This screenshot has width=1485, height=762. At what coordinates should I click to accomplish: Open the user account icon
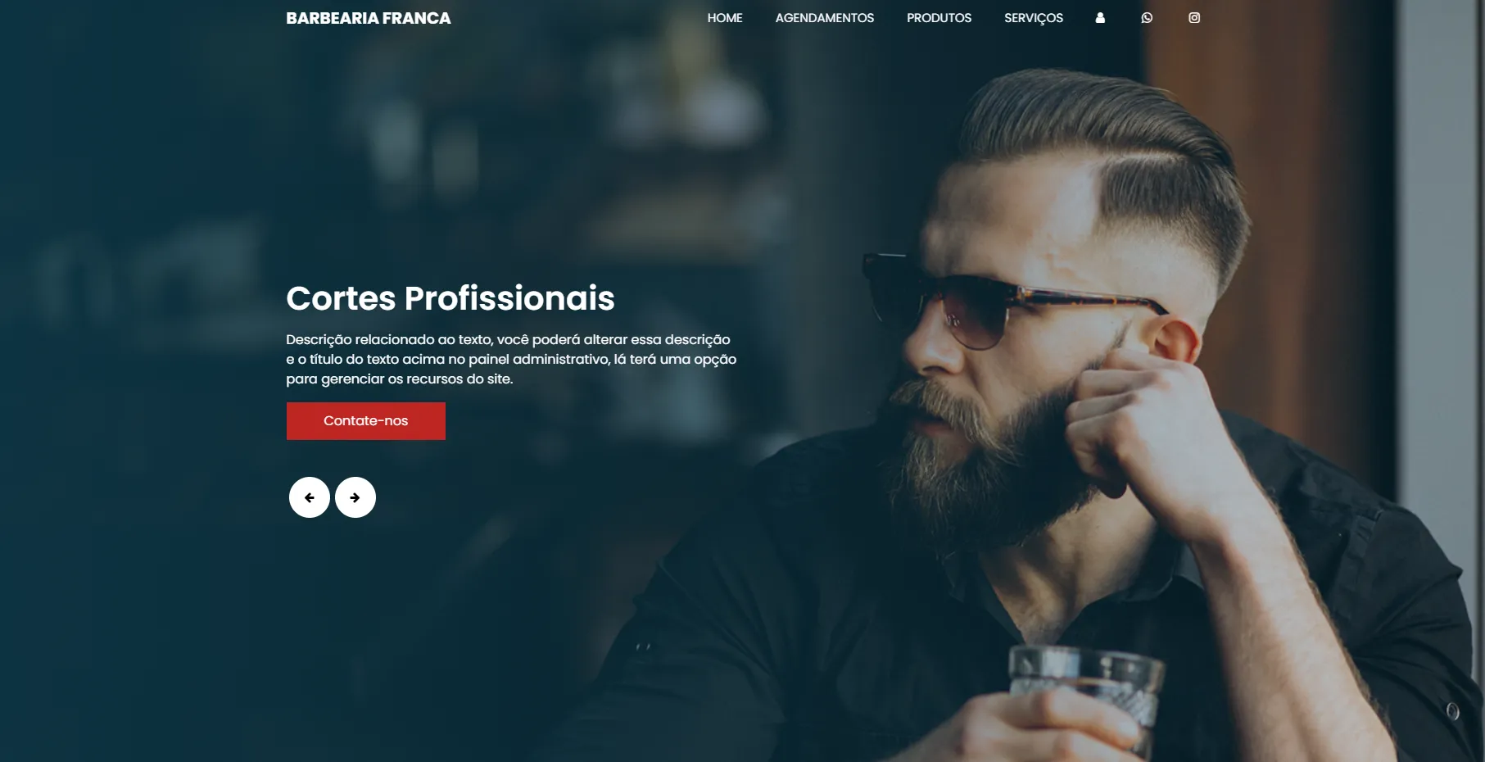1100,18
